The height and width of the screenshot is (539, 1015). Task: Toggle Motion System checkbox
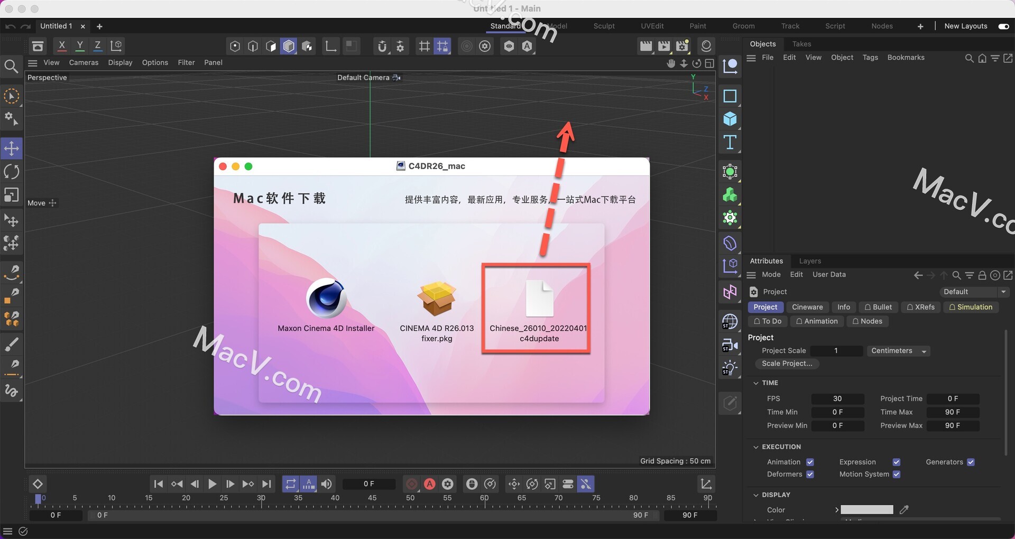[x=897, y=474]
